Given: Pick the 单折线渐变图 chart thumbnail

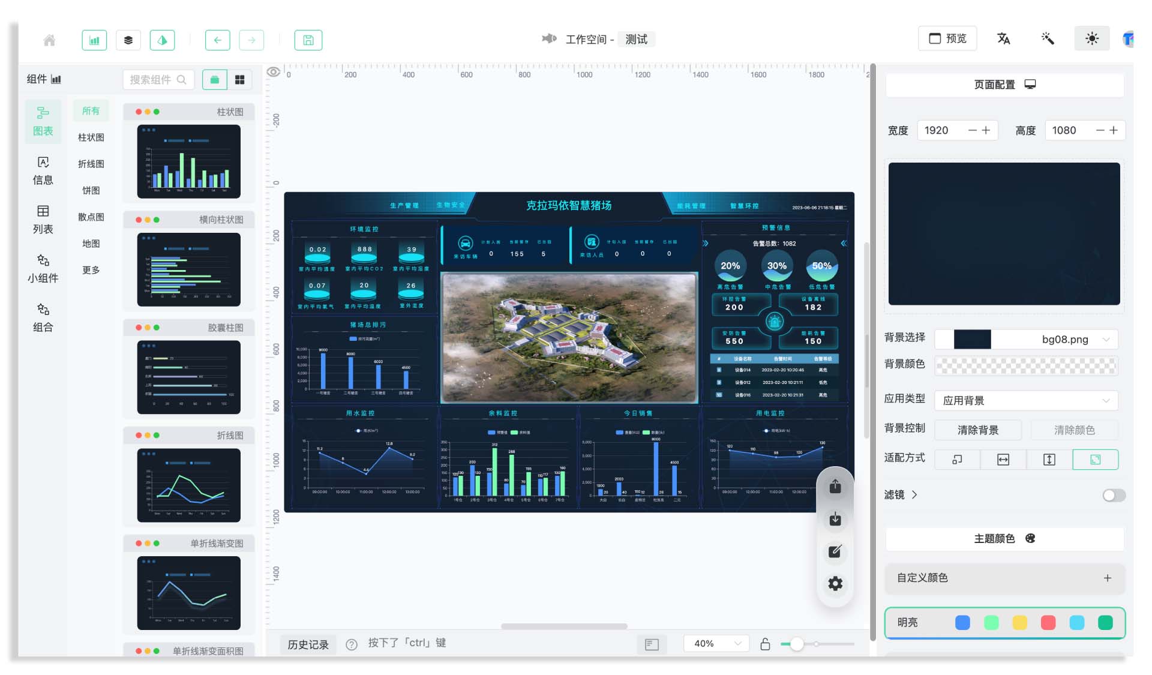Looking at the screenshot, I should 188,593.
